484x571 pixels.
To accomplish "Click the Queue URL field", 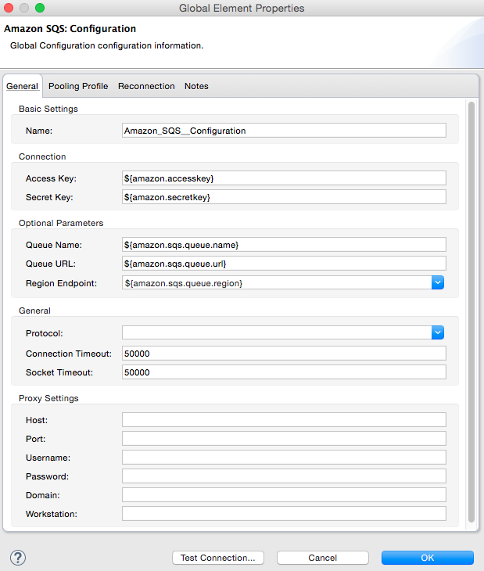I will pyautogui.click(x=284, y=264).
